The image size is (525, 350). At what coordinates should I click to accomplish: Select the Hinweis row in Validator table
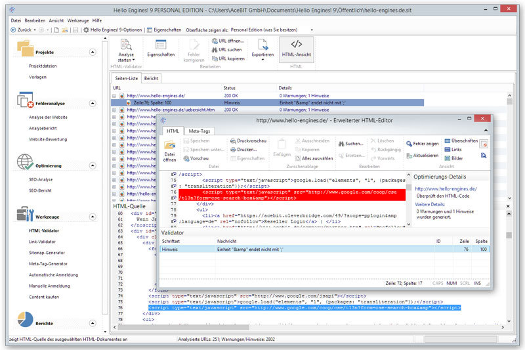click(x=324, y=249)
